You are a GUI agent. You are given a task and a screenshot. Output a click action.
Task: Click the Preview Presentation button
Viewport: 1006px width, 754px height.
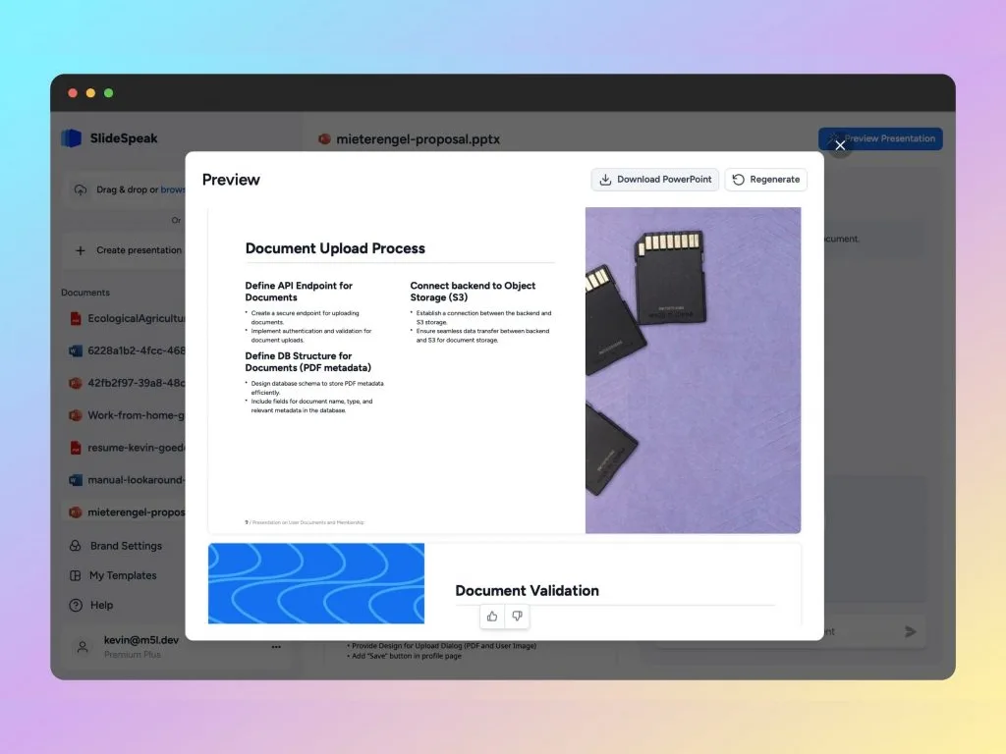[880, 138]
